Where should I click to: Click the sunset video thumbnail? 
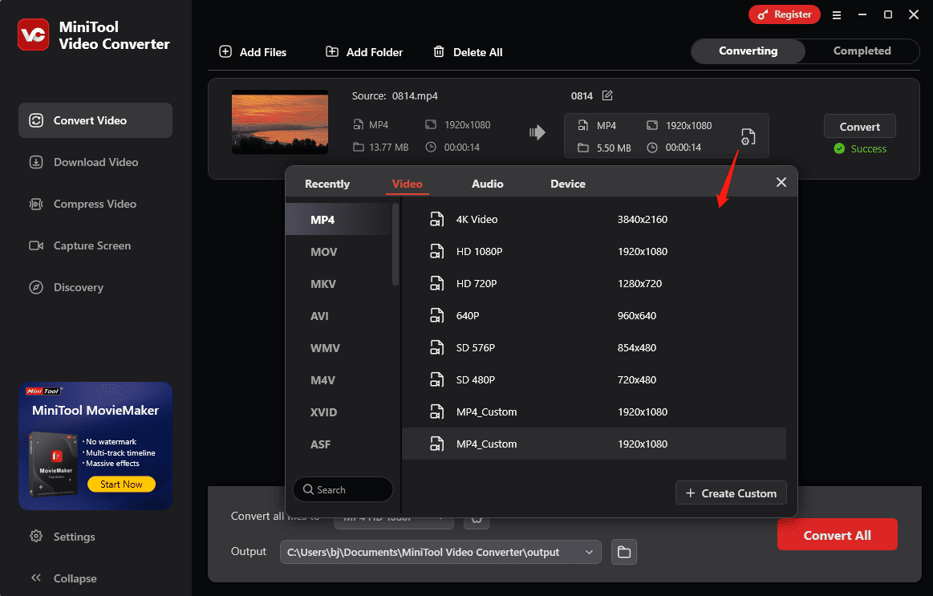tap(280, 122)
